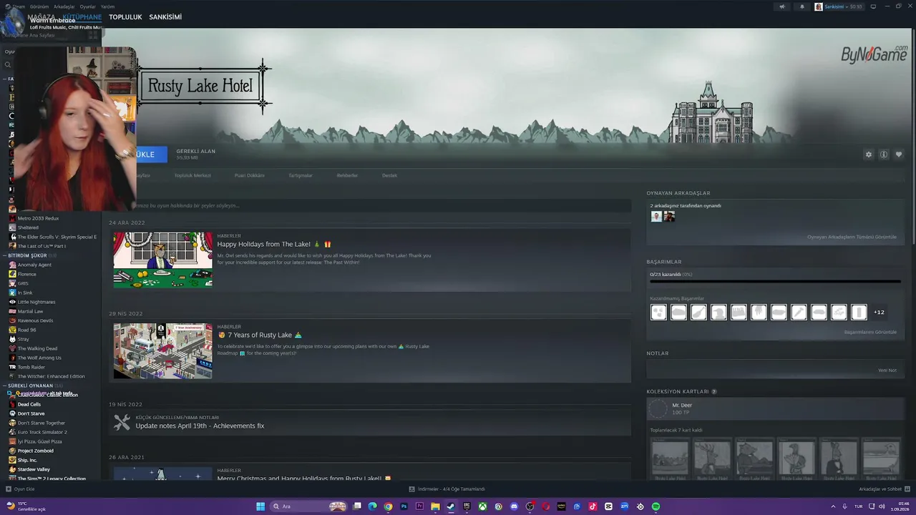Viewport: 916px width, 515px height.
Task: Open the game settings gear icon
Action: pos(869,154)
